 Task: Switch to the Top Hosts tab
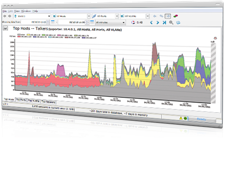click(9, 99)
